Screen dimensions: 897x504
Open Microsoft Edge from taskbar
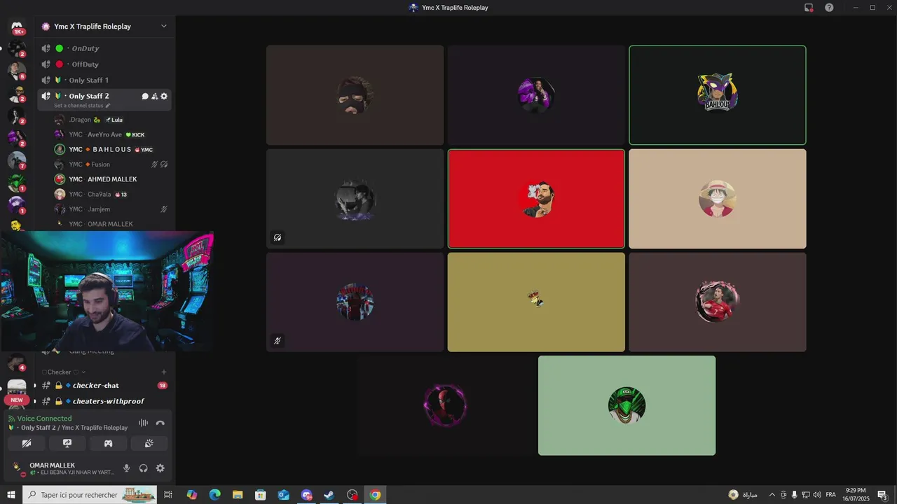coord(214,495)
